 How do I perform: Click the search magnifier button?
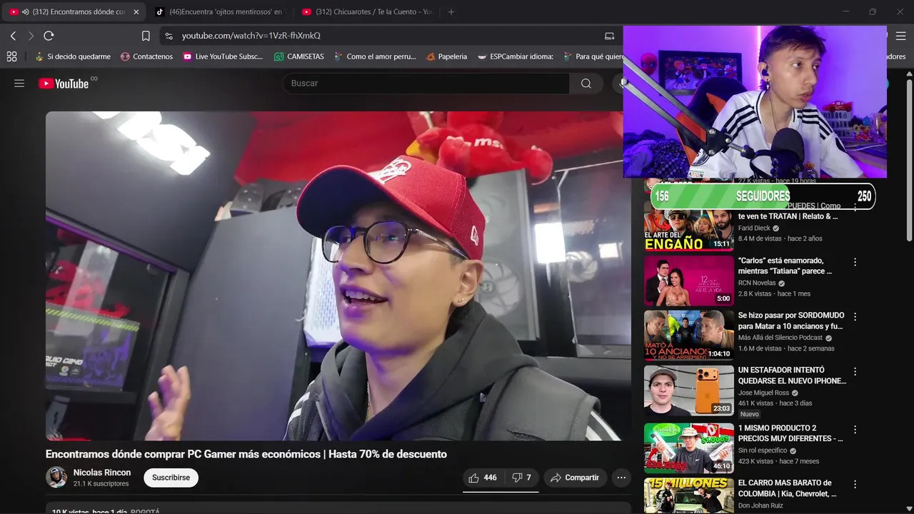click(586, 84)
